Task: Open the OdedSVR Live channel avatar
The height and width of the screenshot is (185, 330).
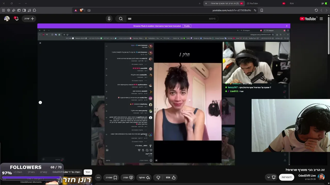Action: (321, 177)
